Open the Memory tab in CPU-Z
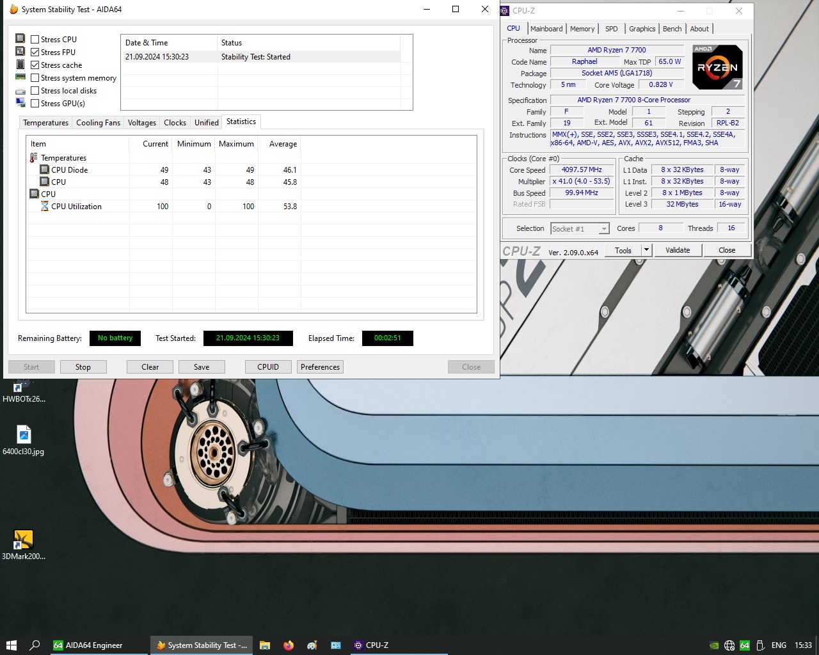The height and width of the screenshot is (655, 819). pos(582,29)
